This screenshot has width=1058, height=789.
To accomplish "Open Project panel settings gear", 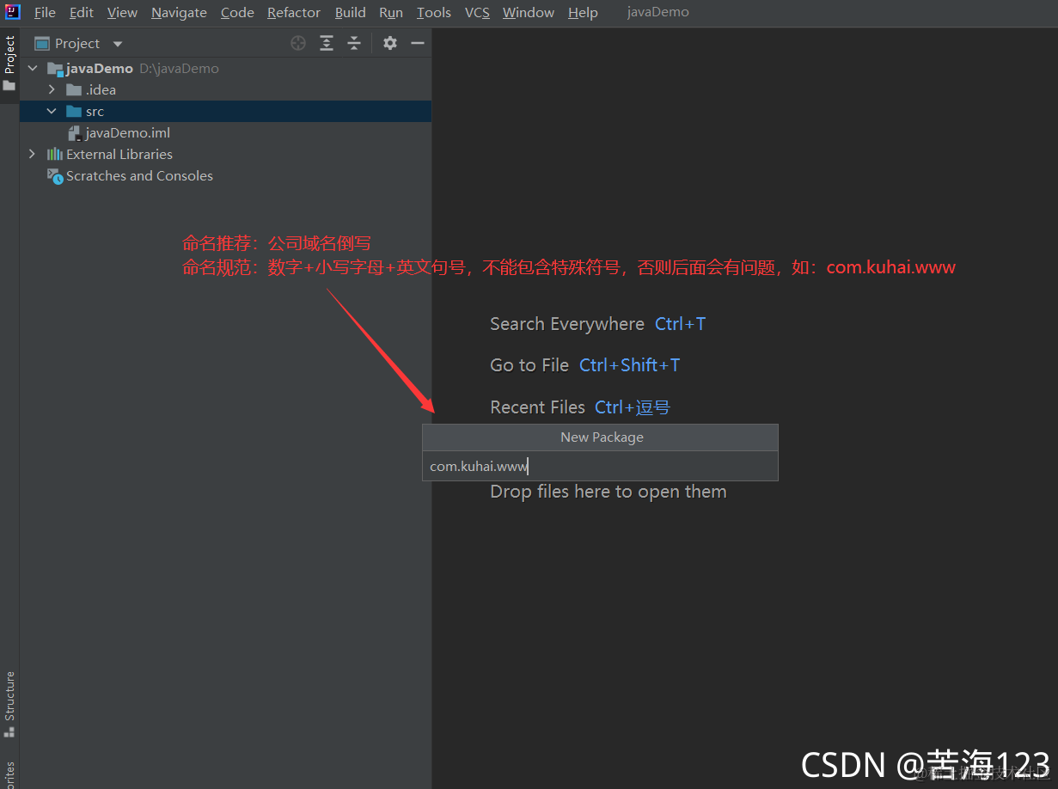I will click(x=390, y=43).
